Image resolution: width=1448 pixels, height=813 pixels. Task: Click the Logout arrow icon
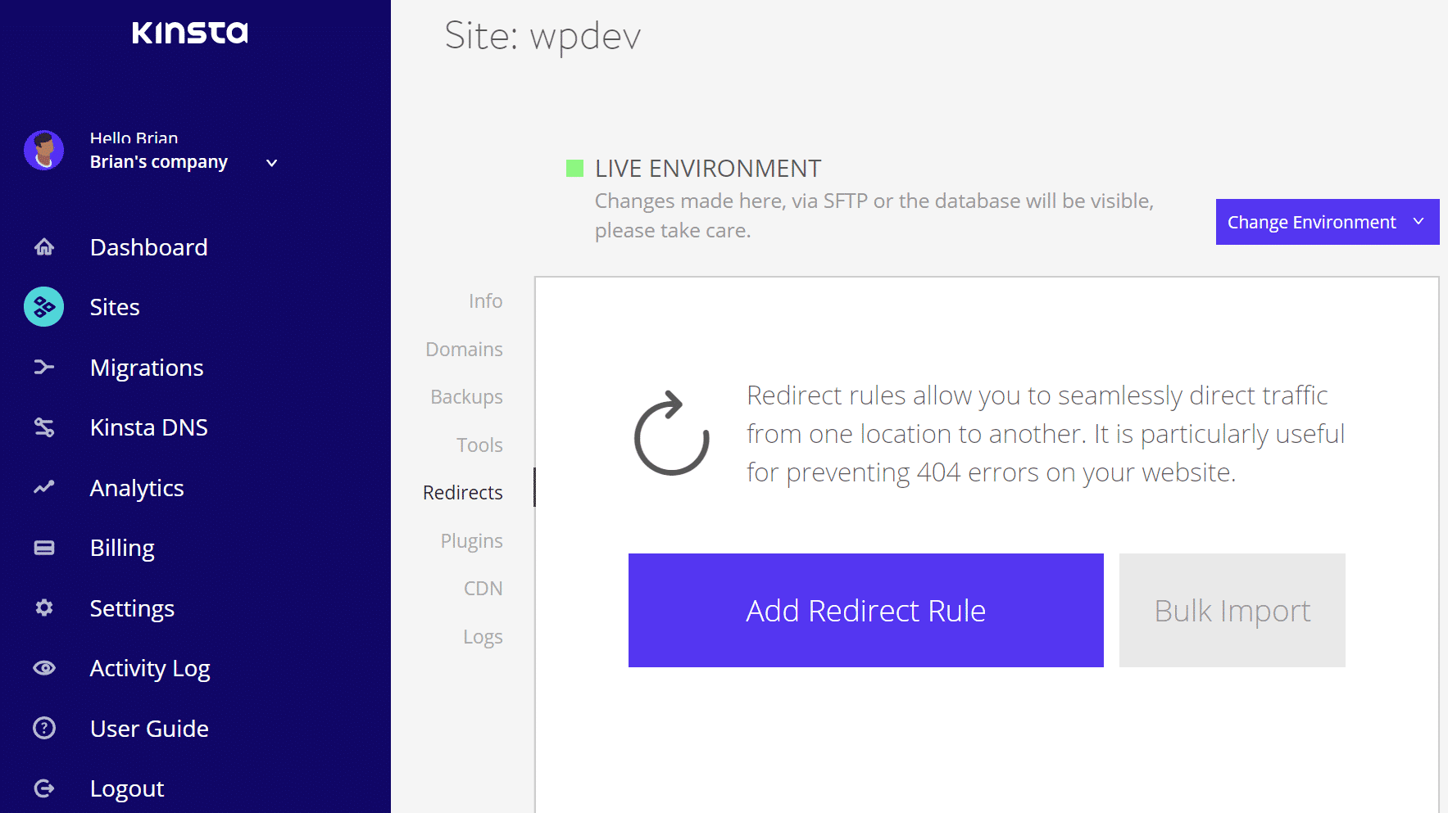coord(44,788)
